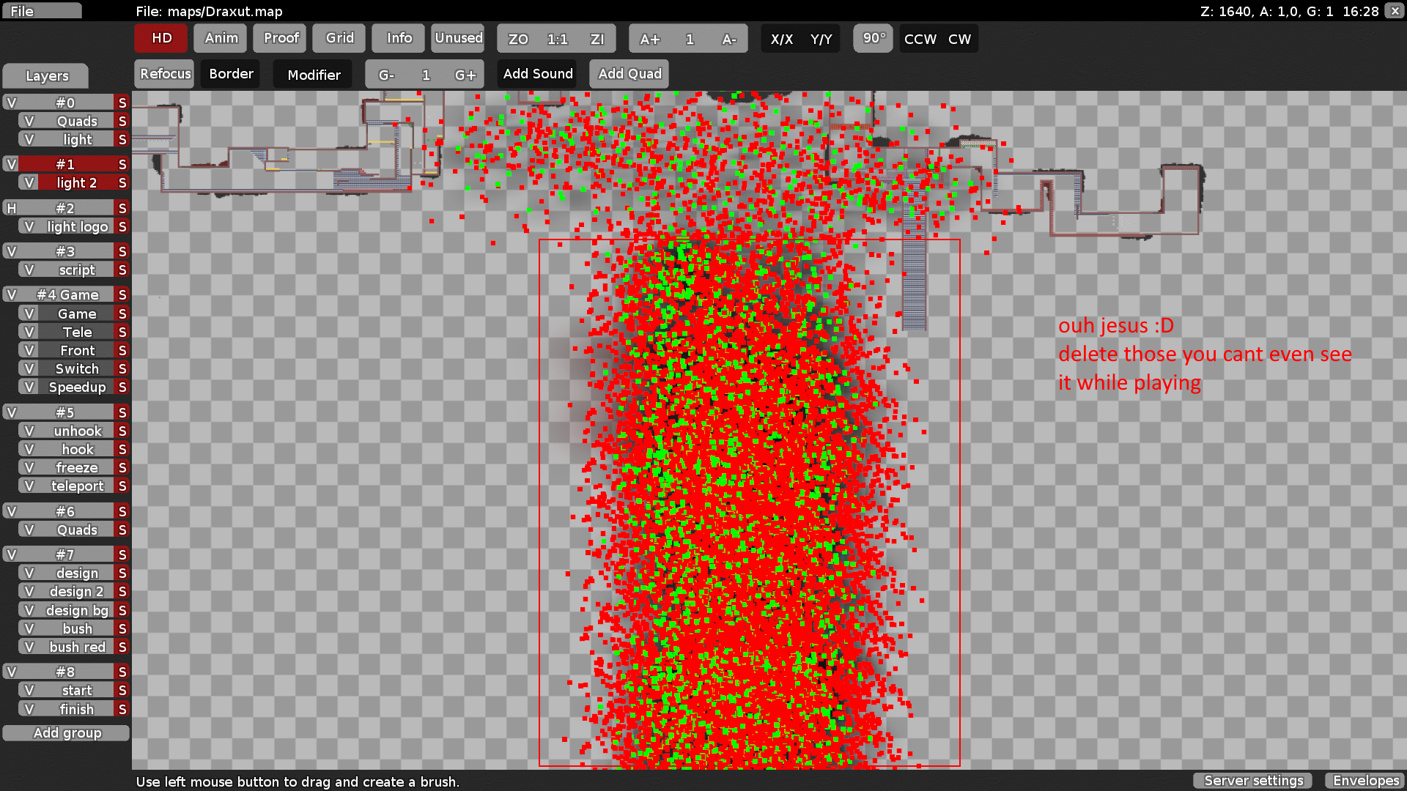Open save options for group #7
The height and width of the screenshot is (791, 1407).
click(x=122, y=554)
